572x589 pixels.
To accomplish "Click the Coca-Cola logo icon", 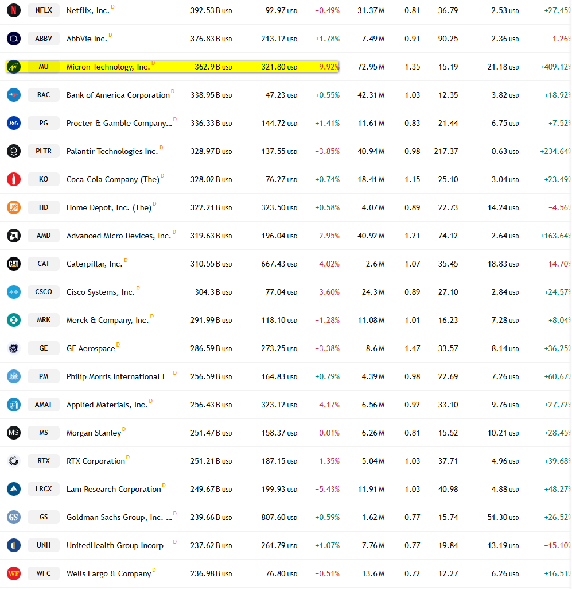I will click(x=14, y=179).
